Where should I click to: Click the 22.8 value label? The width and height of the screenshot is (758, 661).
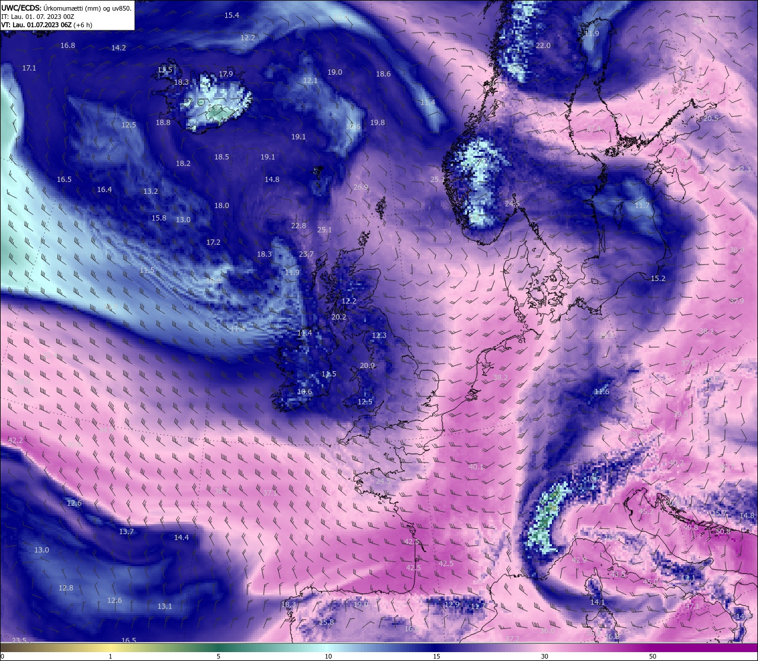pos(298,226)
